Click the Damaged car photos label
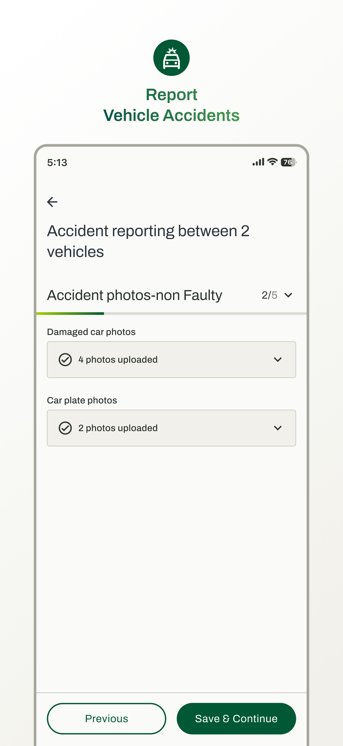343x746 pixels. [91, 332]
